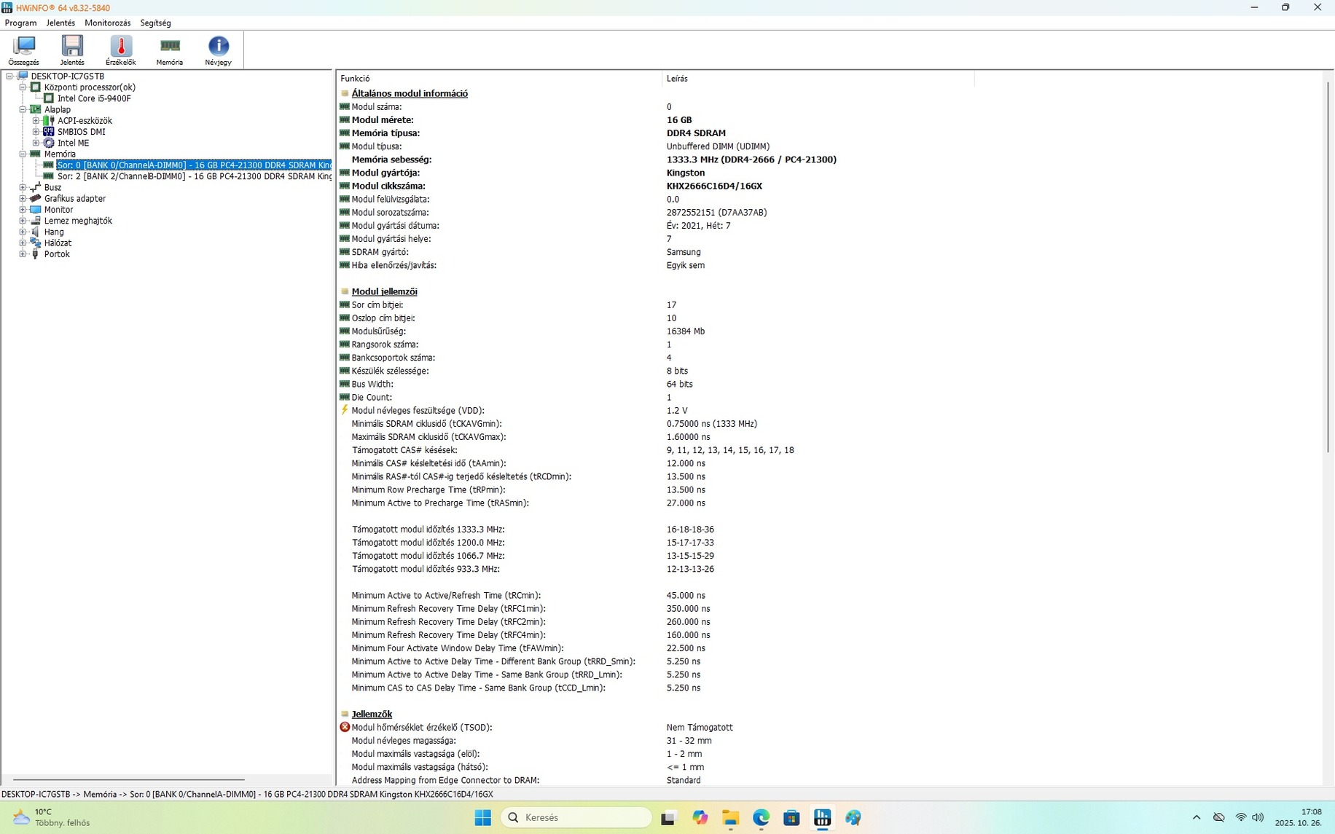The width and height of the screenshot is (1335, 834).
Task: Click the Leírás column header
Action: coord(818,78)
